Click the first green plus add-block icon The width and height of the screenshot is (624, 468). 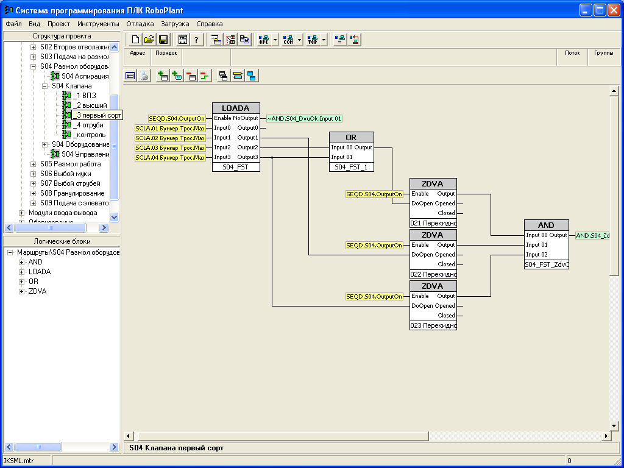coord(163,76)
